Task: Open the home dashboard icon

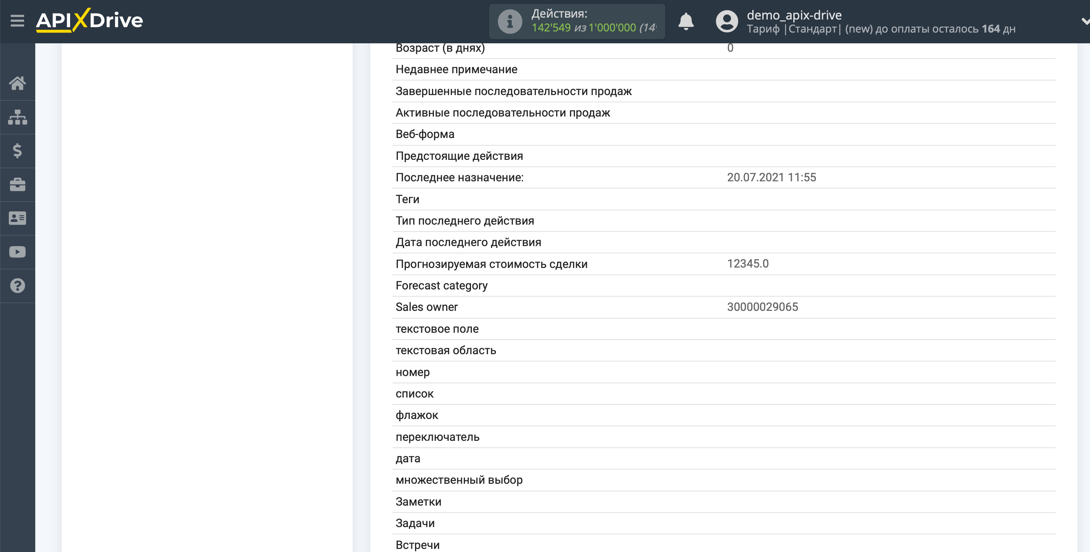Action: click(x=17, y=83)
